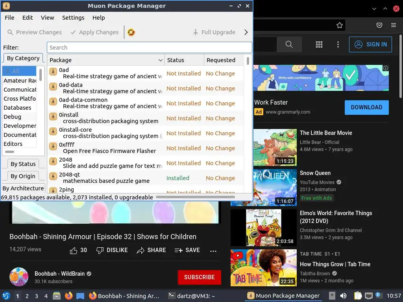Click the 0xffff package icon

pos(53,146)
